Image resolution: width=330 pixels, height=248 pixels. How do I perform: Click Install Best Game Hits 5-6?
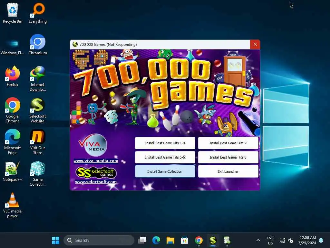click(165, 157)
